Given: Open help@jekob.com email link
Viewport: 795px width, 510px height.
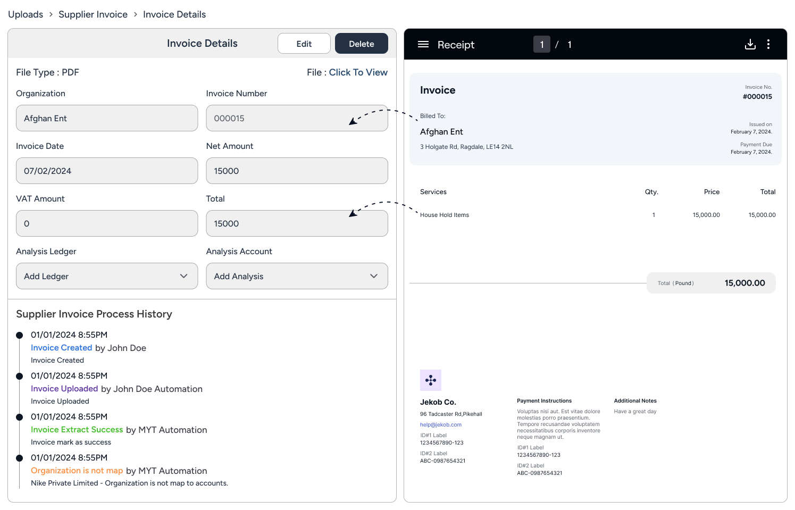Looking at the screenshot, I should pos(440,425).
